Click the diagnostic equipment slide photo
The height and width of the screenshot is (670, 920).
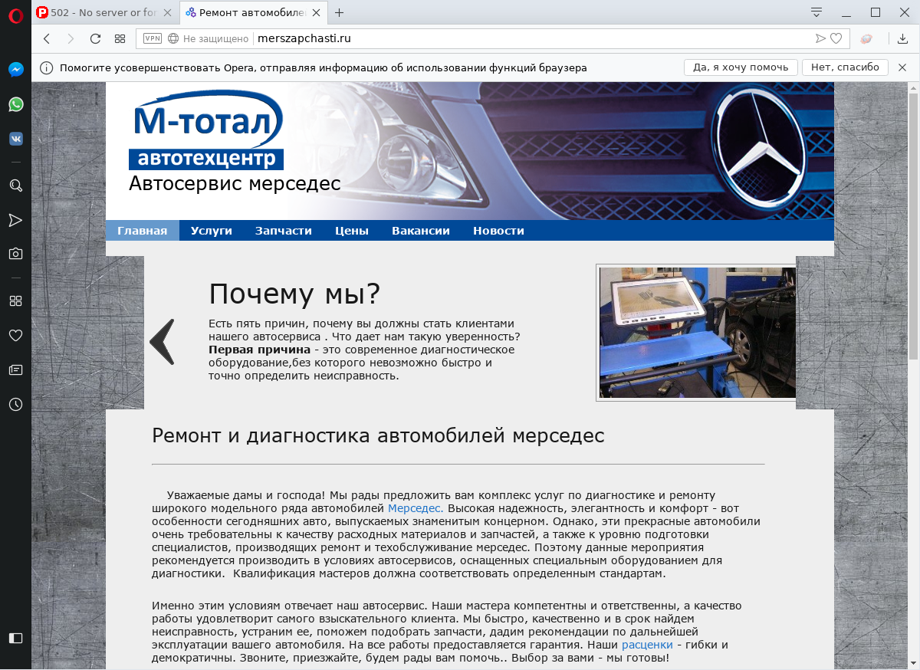[697, 332]
